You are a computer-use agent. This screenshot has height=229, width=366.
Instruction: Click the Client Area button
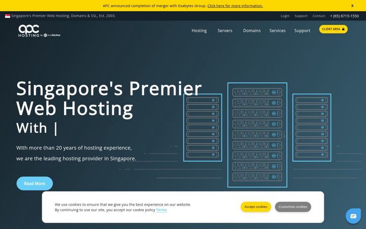(x=333, y=29)
